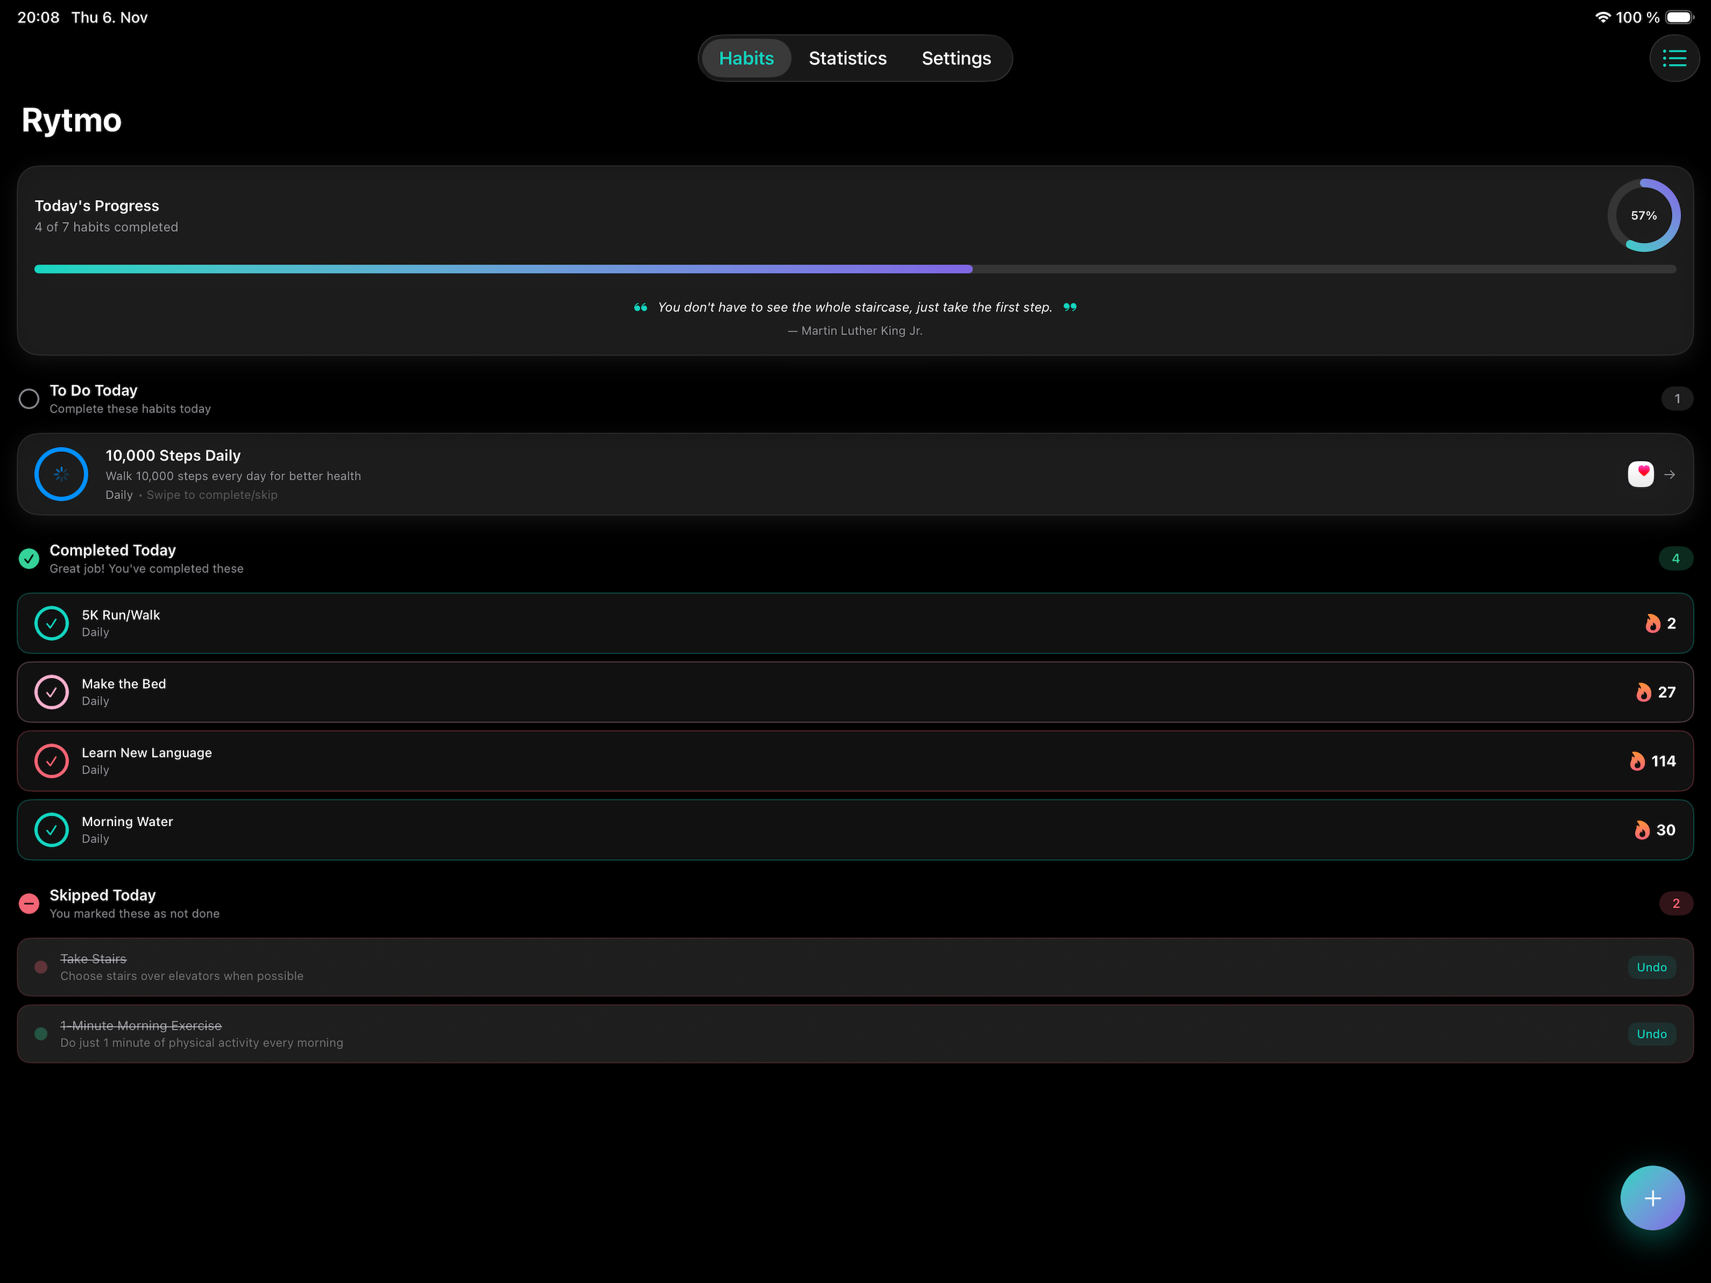Tap the Skipped count badge 2
1711x1283 pixels.
coord(1676,903)
